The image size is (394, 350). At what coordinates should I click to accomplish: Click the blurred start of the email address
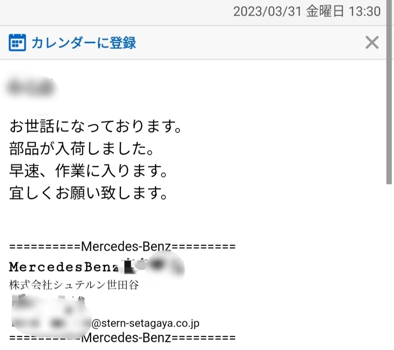coord(51,323)
